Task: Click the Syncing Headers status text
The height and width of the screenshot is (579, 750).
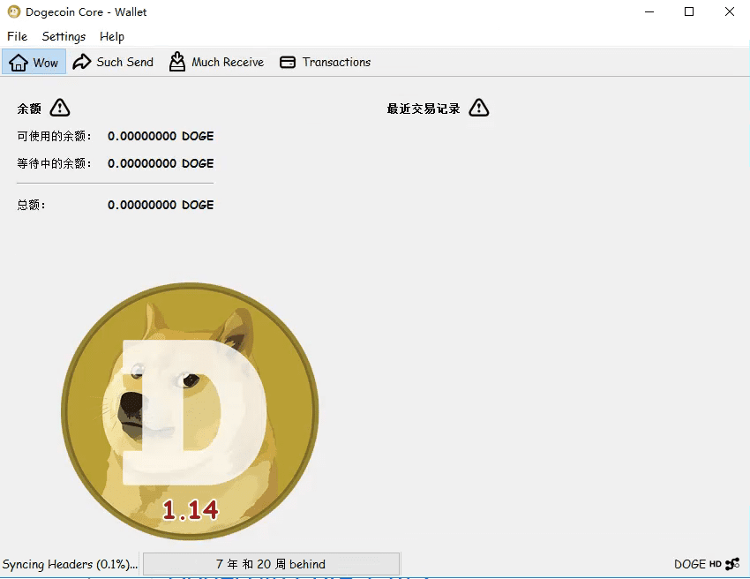Action: pos(70,564)
